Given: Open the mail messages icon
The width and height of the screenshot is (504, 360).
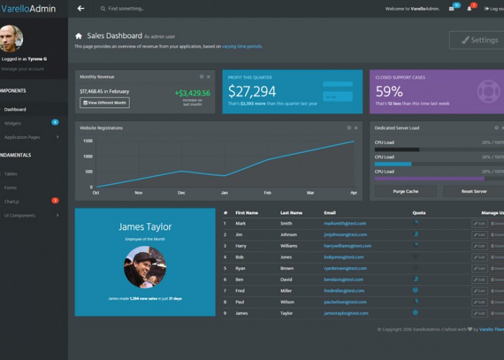Looking at the screenshot, I should 451,9.
